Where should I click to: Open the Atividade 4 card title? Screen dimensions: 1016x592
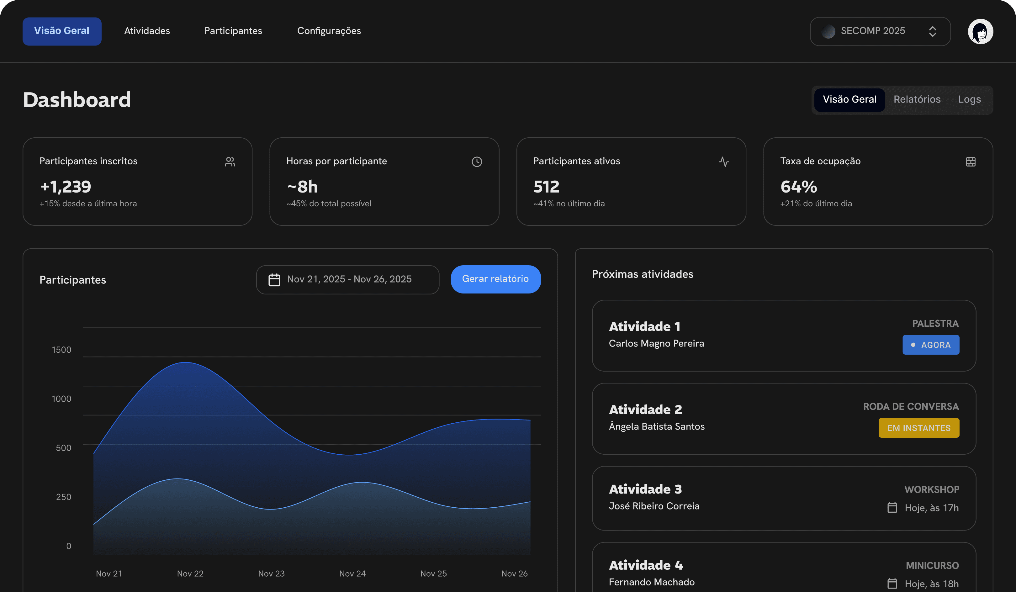pos(645,565)
